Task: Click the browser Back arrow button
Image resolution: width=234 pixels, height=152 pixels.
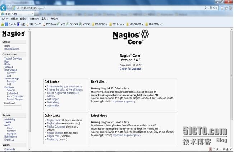Action: [3, 8]
